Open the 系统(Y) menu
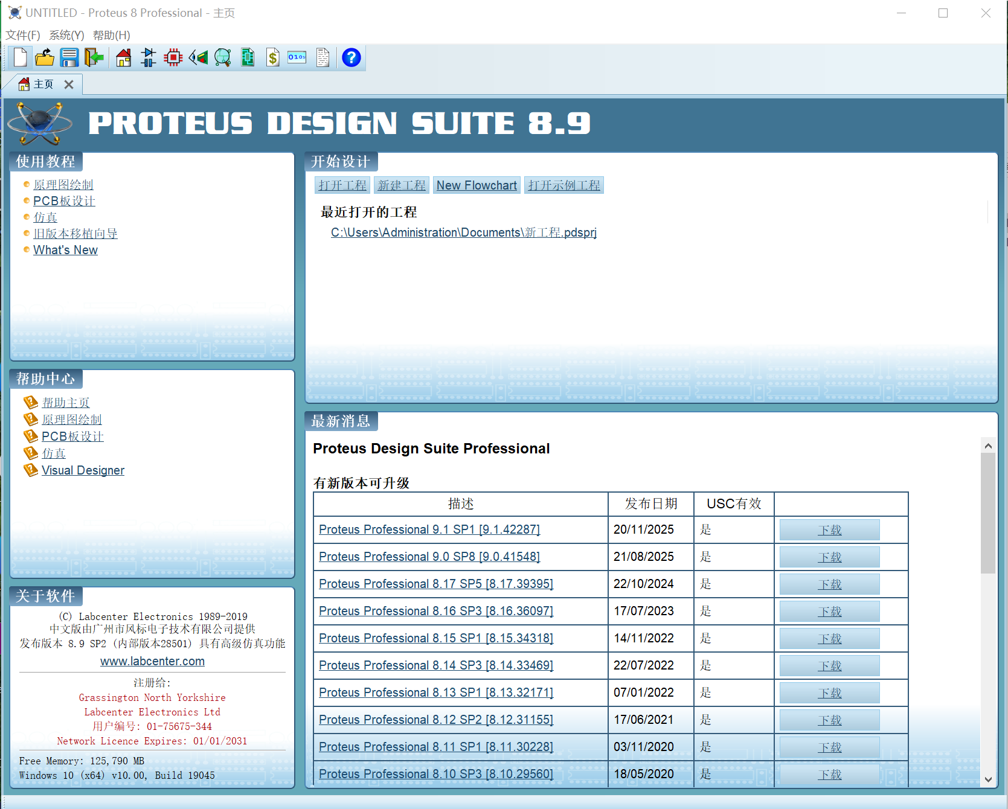The image size is (1008, 809). [x=66, y=35]
